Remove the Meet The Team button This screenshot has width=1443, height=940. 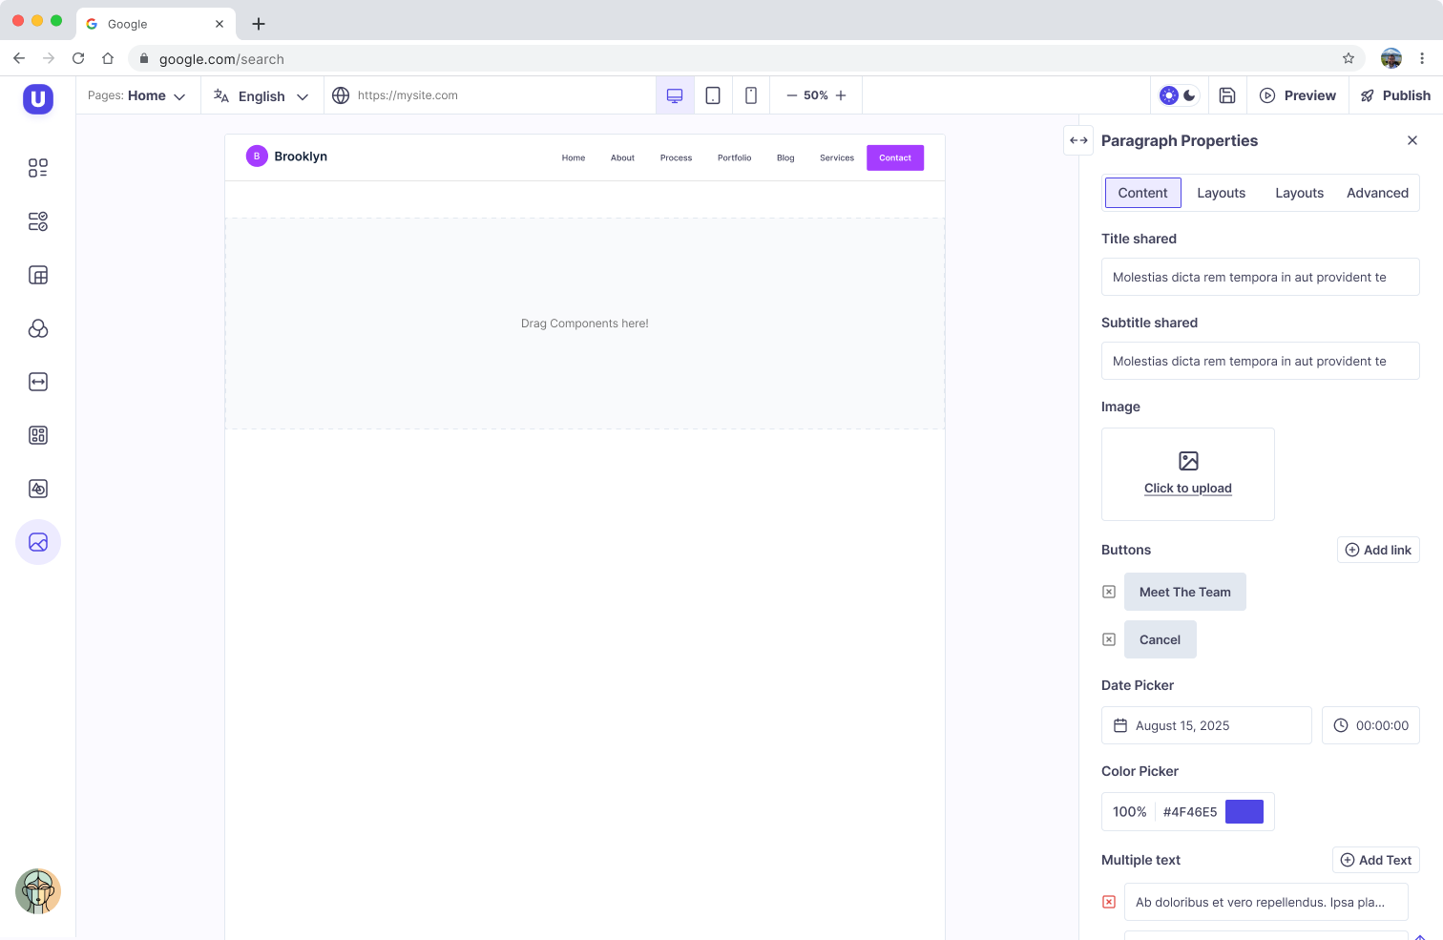(x=1109, y=592)
